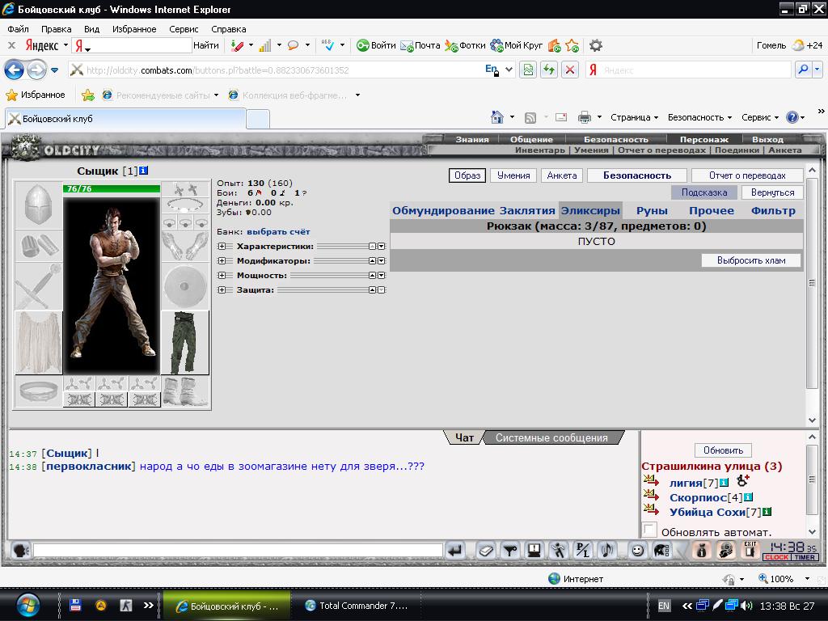Toggle the CLOCK mode label

(x=777, y=557)
